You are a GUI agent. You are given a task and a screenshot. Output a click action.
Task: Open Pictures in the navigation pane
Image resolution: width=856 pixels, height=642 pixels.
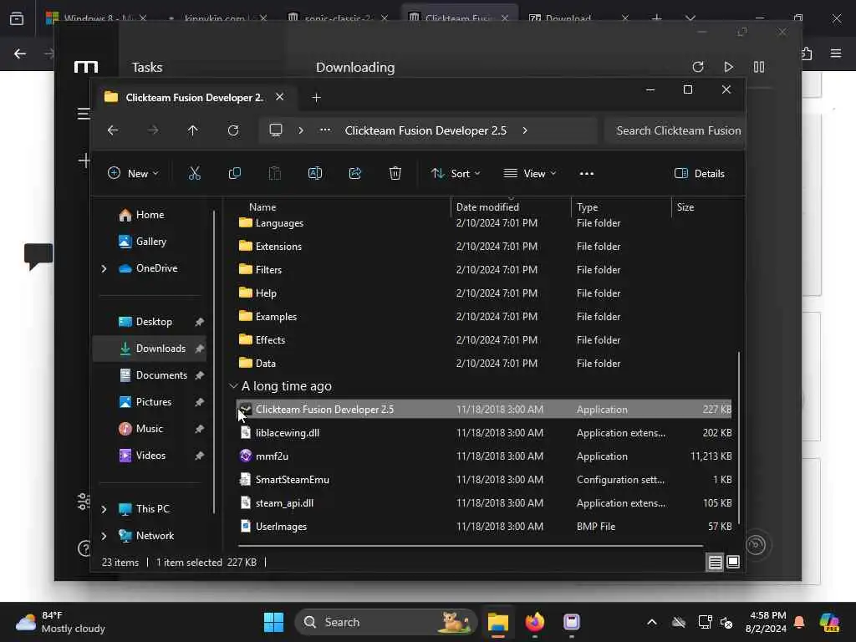point(145,402)
